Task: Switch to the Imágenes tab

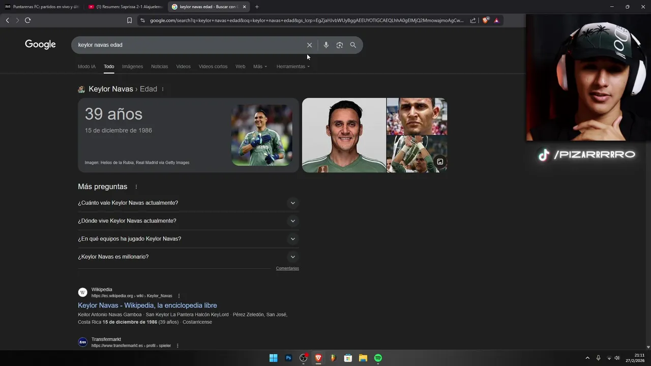Action: coord(132,67)
